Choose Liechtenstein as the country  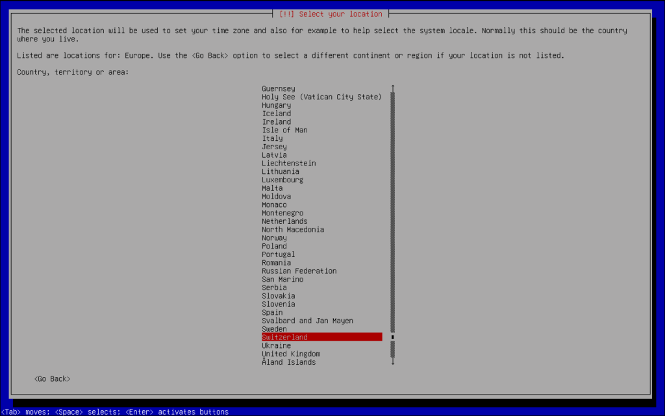click(x=288, y=164)
